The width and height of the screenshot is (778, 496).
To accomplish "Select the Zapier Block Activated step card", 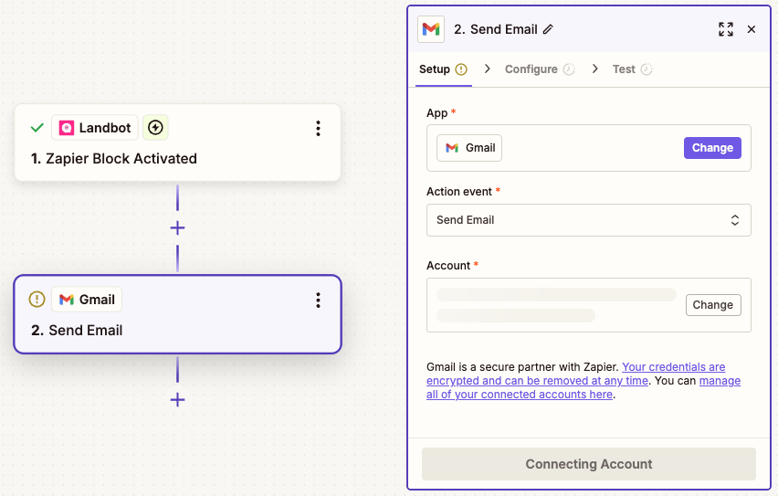I will click(x=177, y=158).
